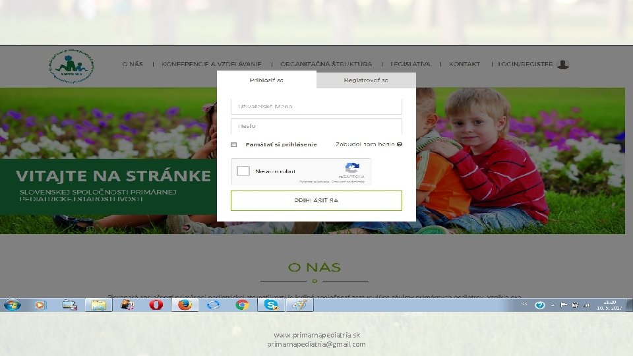This screenshot has height=356, width=633.
Task: Open the media player taskbar icon
Action: coord(40,305)
